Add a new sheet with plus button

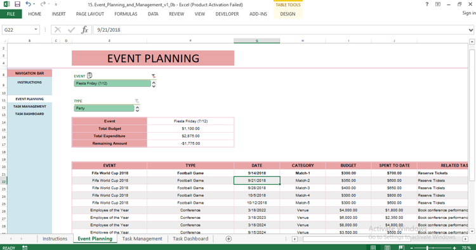(x=228, y=239)
